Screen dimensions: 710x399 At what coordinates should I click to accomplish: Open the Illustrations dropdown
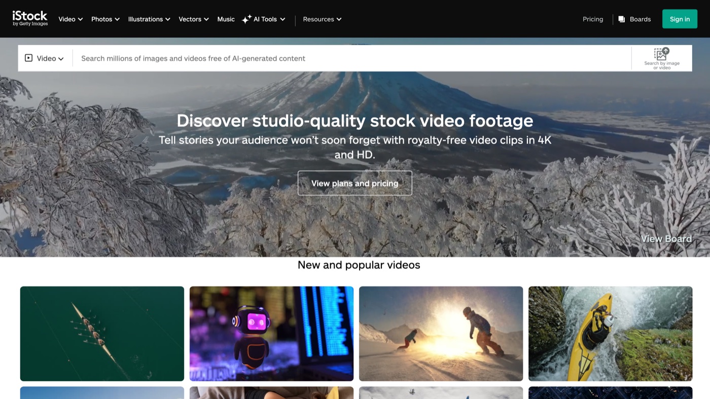tap(149, 19)
